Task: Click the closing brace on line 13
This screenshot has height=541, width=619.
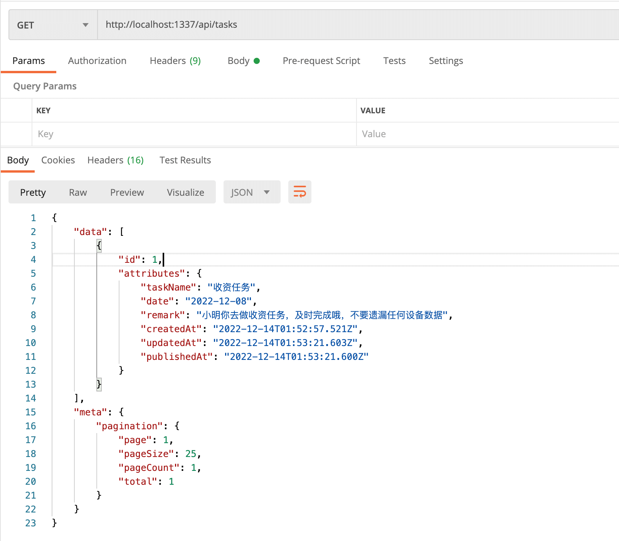Action: [x=99, y=384]
